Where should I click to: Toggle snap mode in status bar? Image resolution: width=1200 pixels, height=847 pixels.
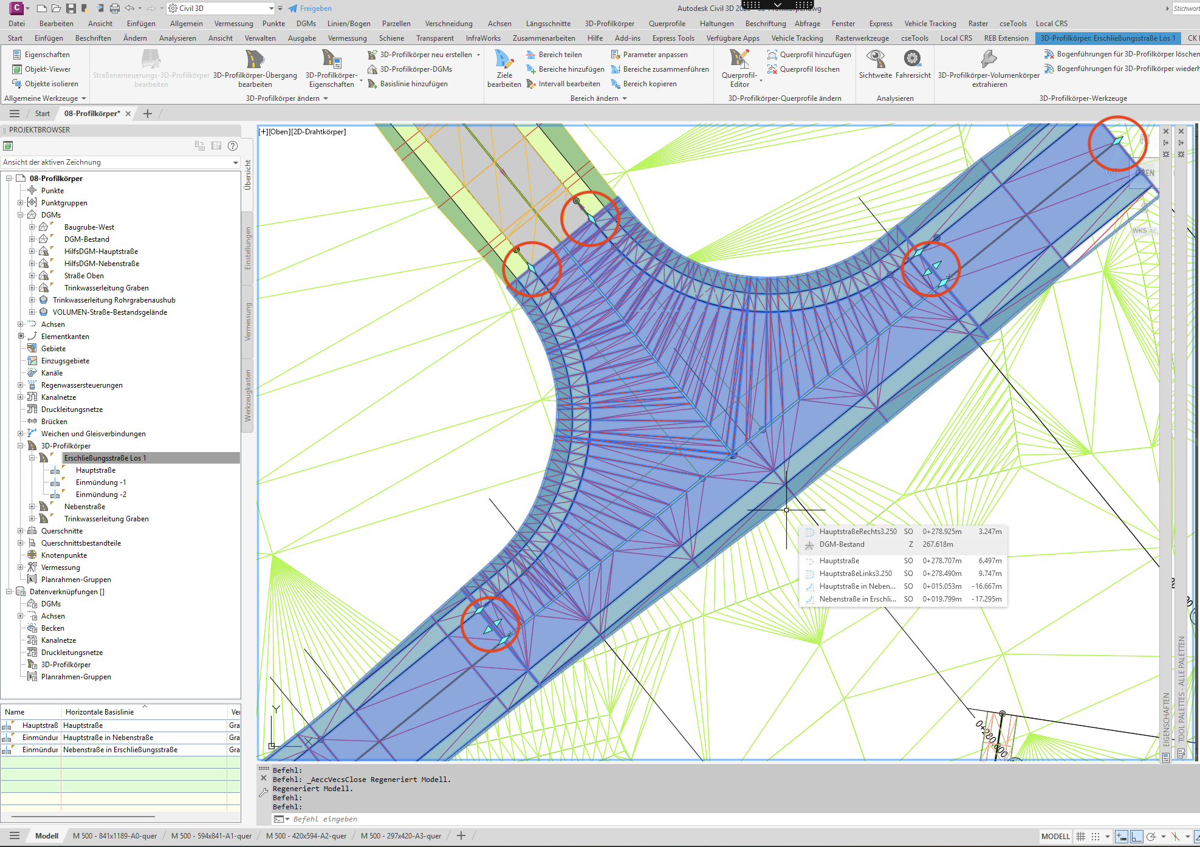tap(1095, 837)
